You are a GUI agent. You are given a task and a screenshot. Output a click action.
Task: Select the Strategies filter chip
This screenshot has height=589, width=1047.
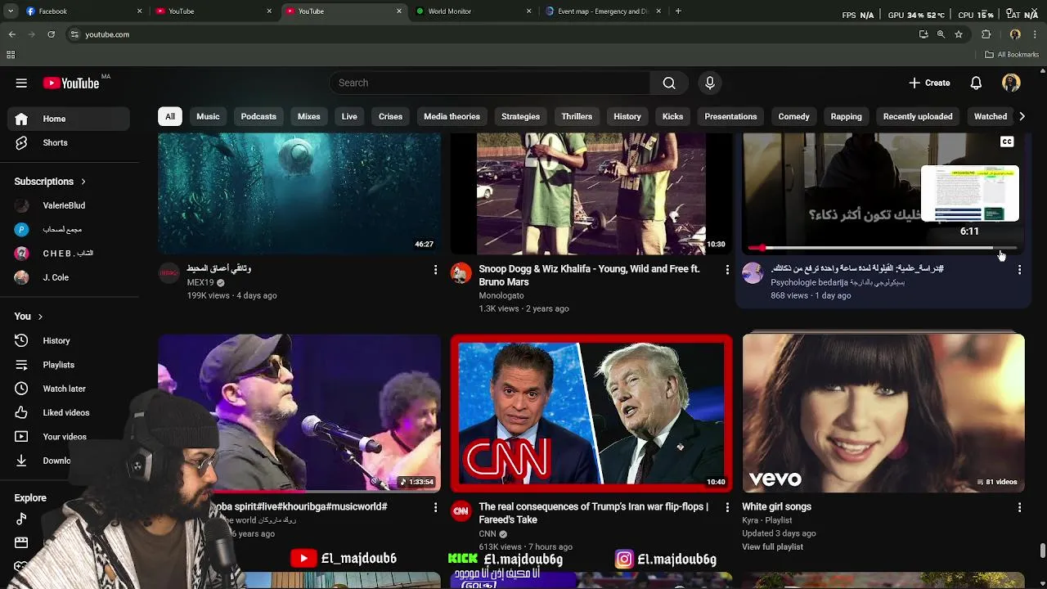click(x=520, y=116)
